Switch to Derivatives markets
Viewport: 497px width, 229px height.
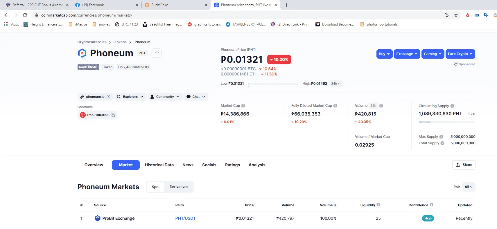(179, 187)
